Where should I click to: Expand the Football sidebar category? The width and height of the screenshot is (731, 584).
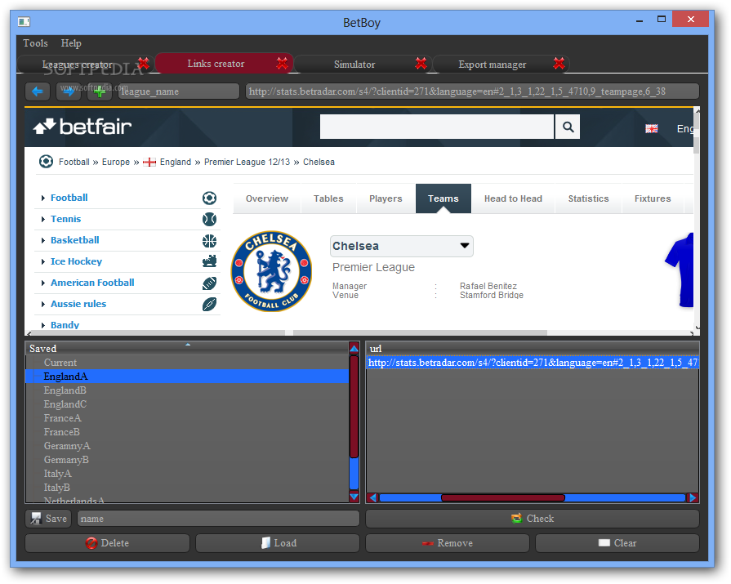coord(43,198)
